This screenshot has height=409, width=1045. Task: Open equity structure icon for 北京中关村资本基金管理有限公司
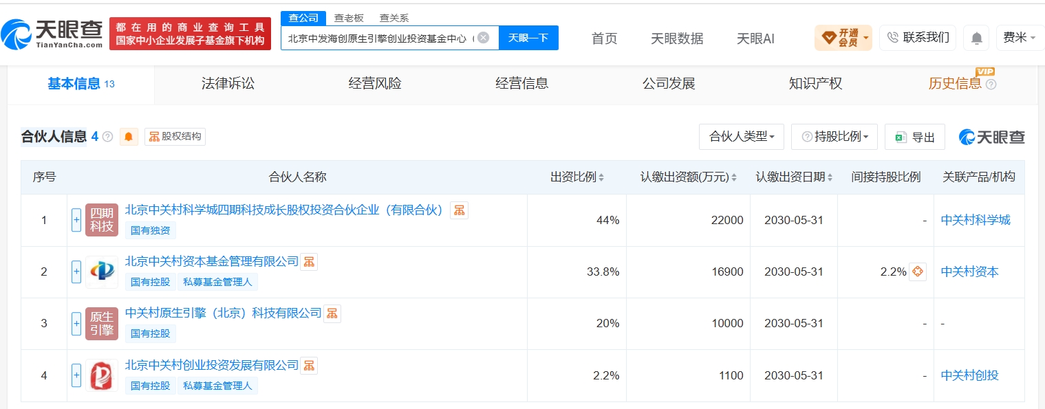click(x=309, y=262)
